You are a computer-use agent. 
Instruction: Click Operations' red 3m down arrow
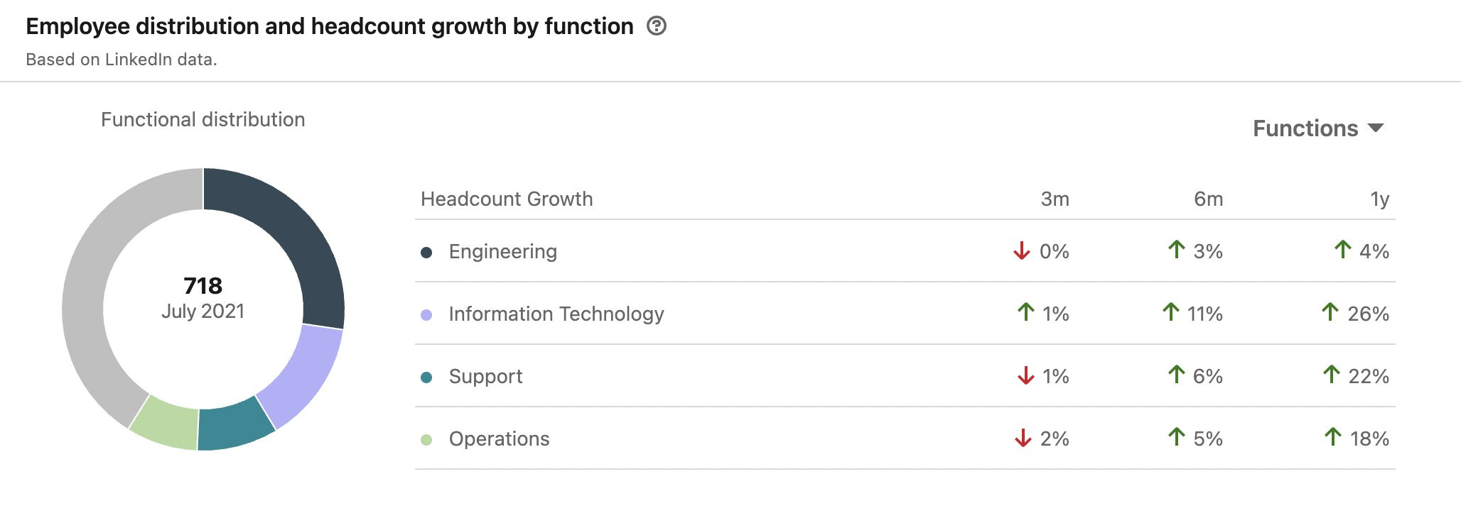coord(1023,438)
